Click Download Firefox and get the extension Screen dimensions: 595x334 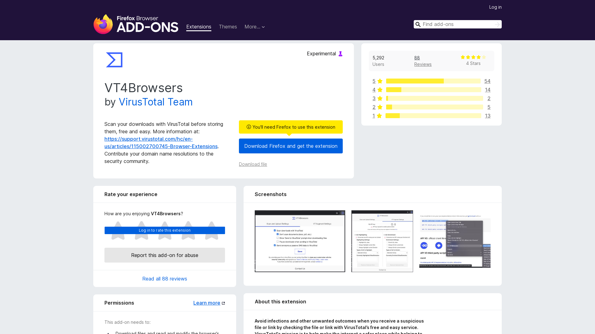[x=291, y=146]
